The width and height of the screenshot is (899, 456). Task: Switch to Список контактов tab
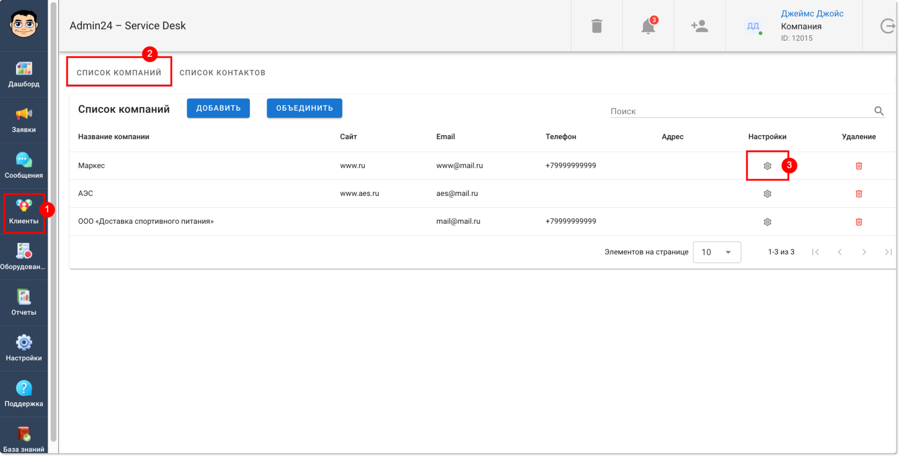[222, 72]
